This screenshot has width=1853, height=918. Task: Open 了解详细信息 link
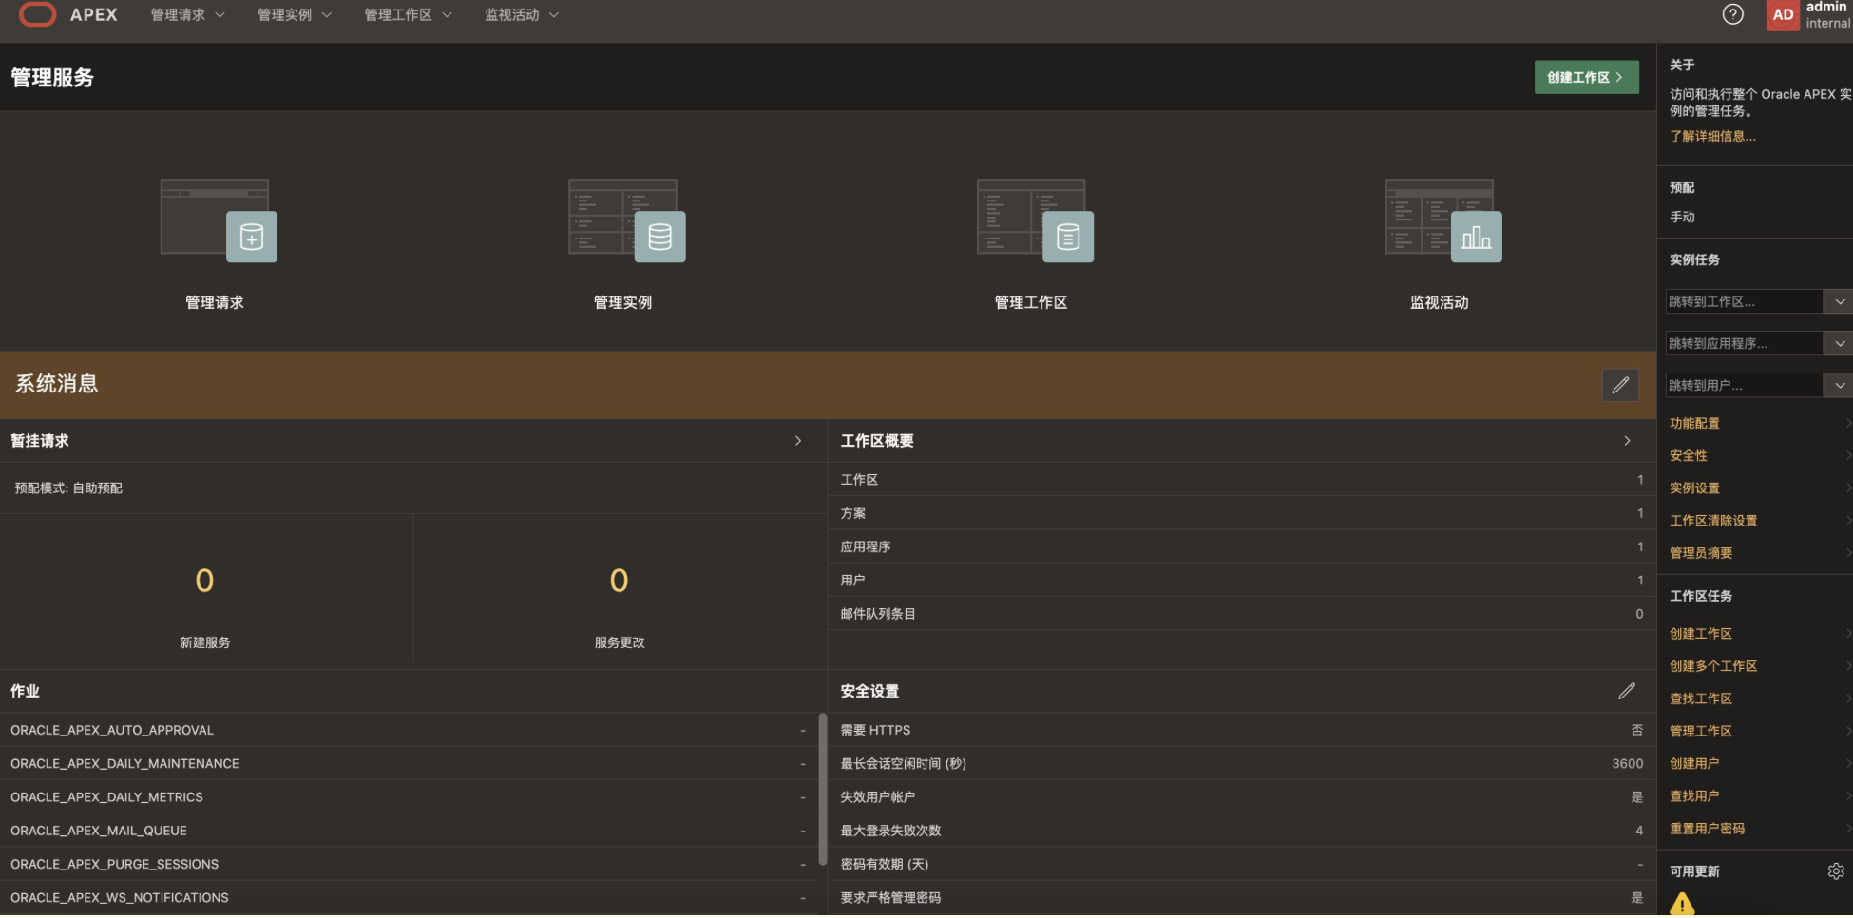1712,136
